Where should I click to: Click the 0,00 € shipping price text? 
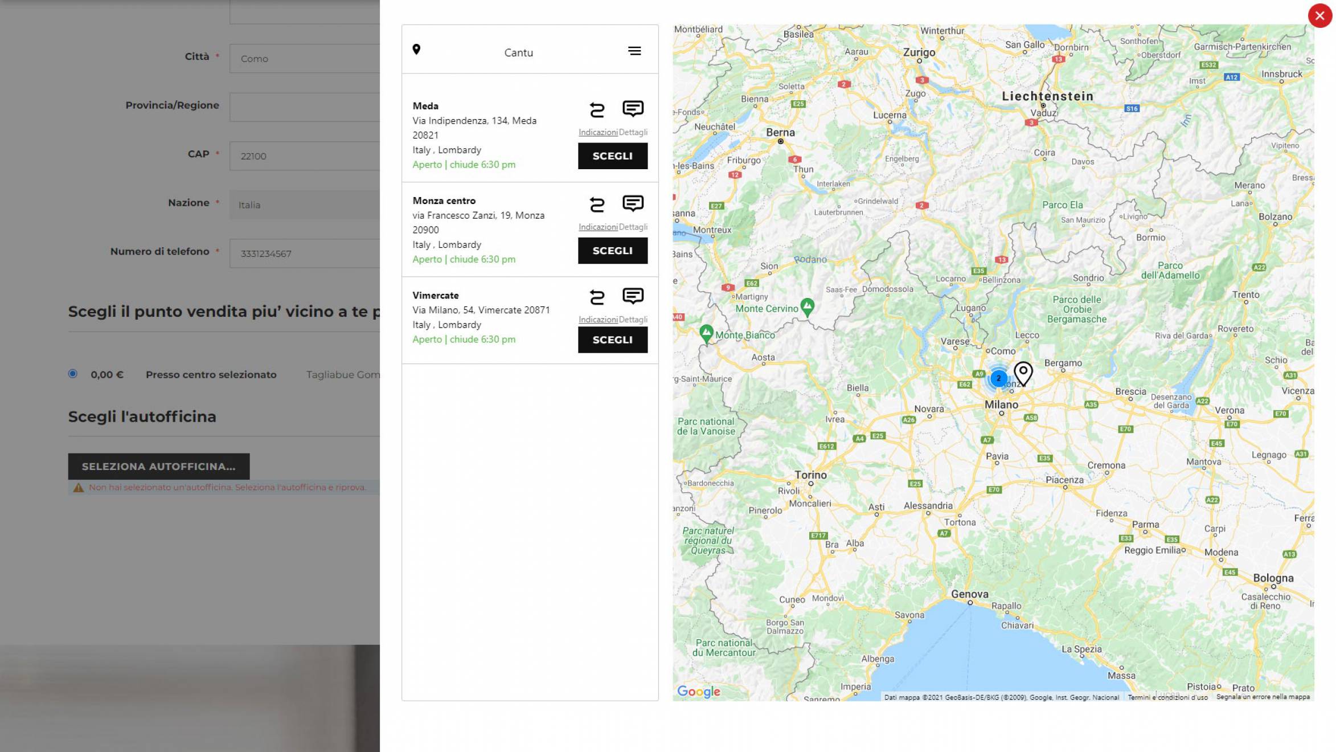pyautogui.click(x=107, y=375)
